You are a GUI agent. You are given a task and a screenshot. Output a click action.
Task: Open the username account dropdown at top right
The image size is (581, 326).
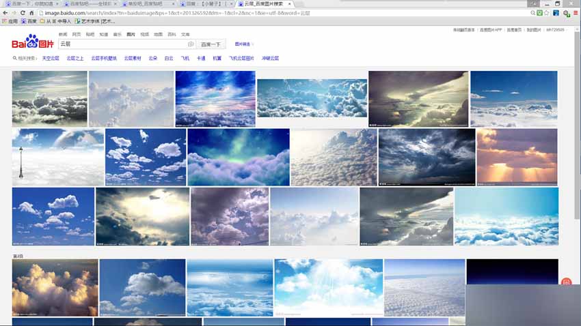tap(556, 30)
